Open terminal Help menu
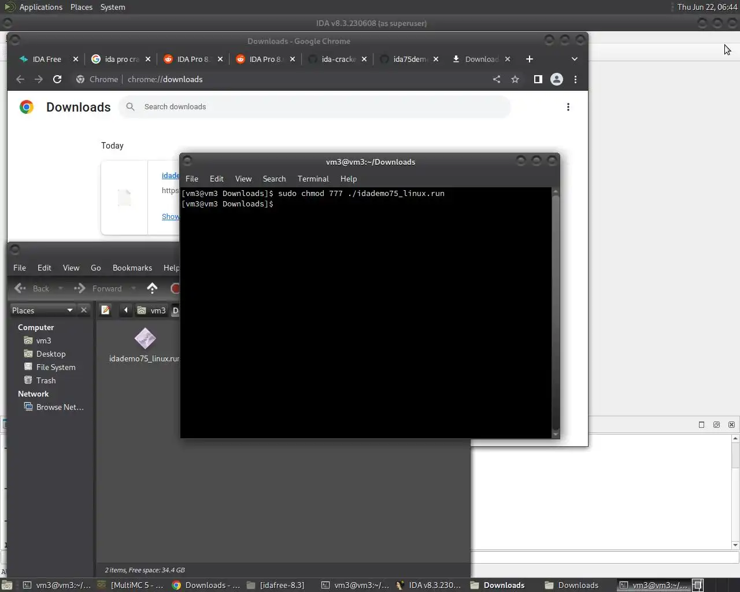 349,179
